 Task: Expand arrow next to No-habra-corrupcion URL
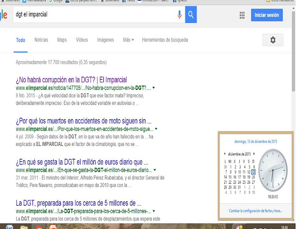click(x=153, y=88)
